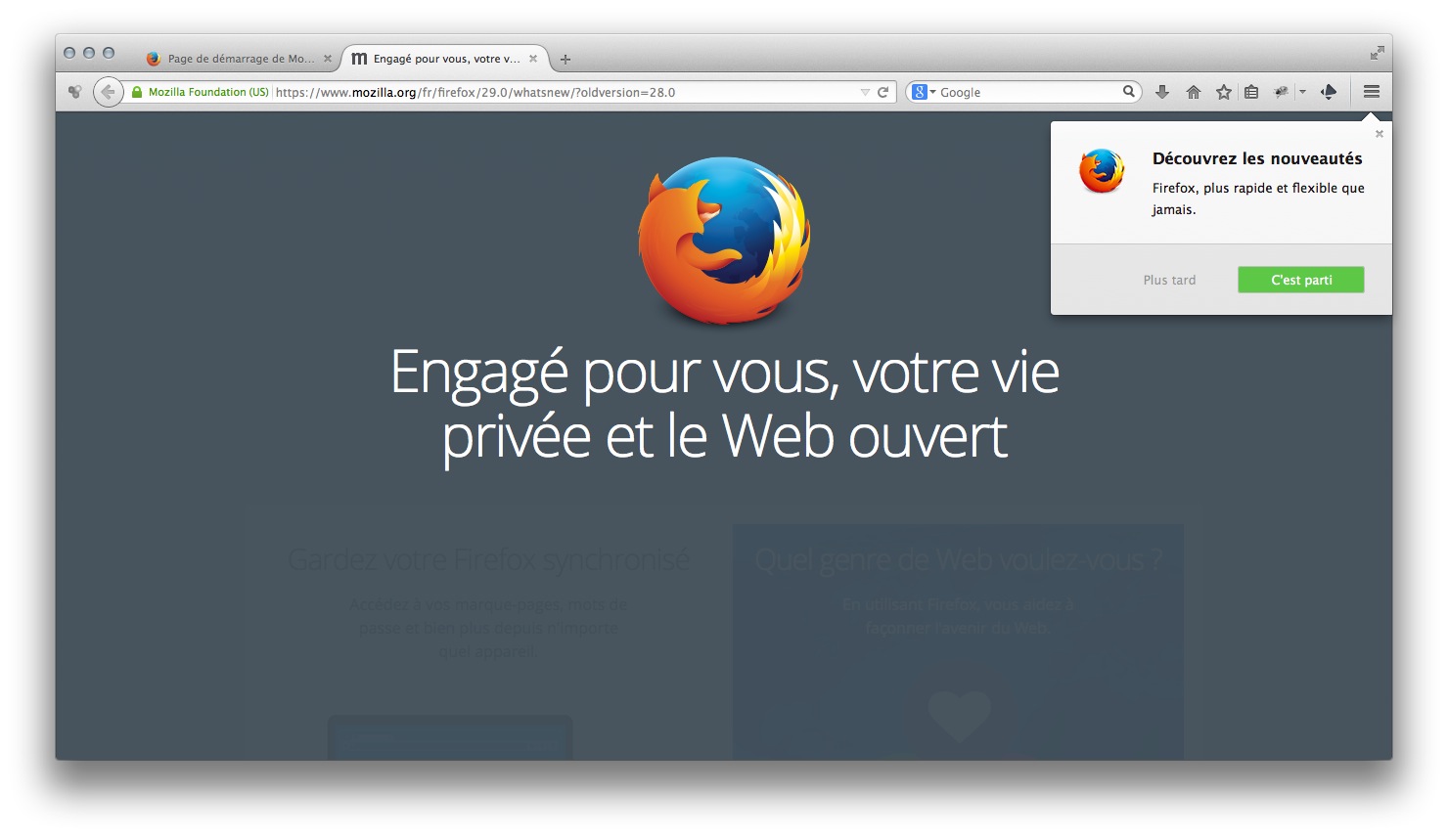Image resolution: width=1448 pixels, height=837 pixels.
Task: Show the bookmarks list icon
Action: 1251,92
